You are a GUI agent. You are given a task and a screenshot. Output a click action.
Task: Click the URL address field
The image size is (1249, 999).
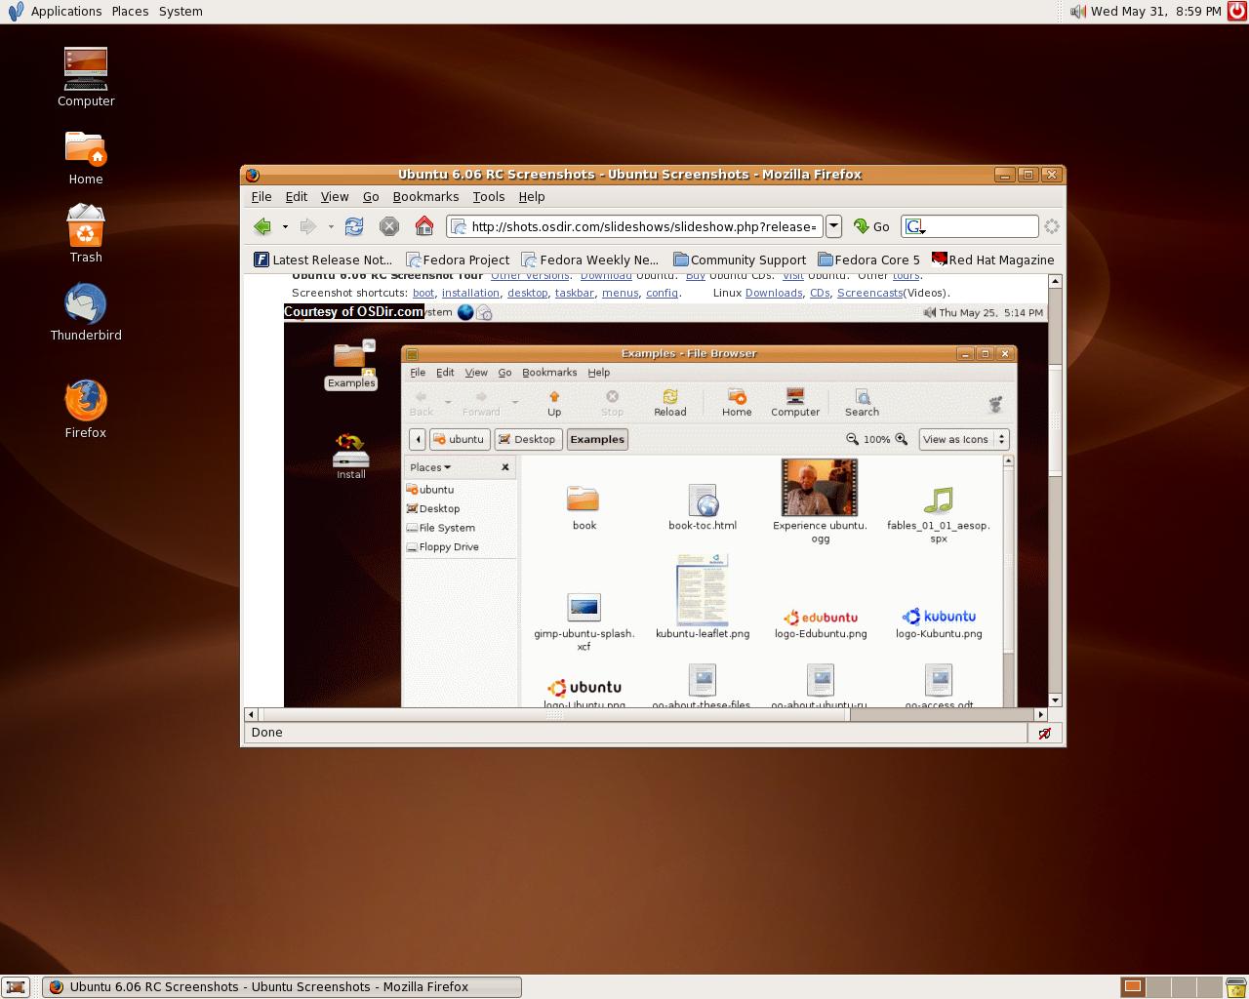tap(634, 226)
